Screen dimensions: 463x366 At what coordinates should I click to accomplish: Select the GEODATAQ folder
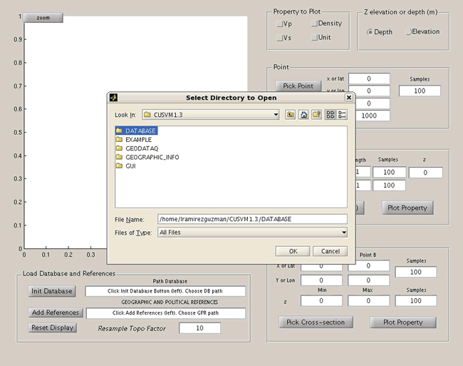point(140,148)
